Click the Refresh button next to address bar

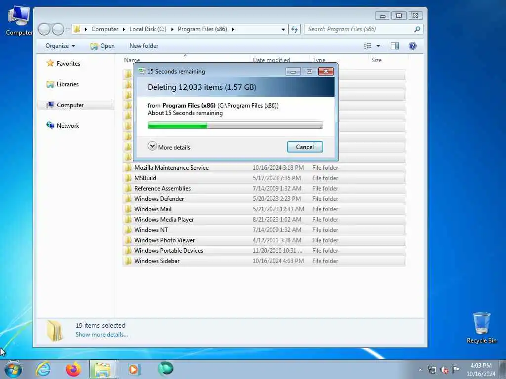[x=295, y=29]
